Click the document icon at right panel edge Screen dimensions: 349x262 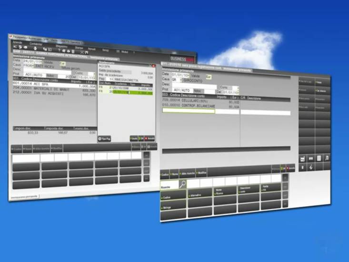327,157
